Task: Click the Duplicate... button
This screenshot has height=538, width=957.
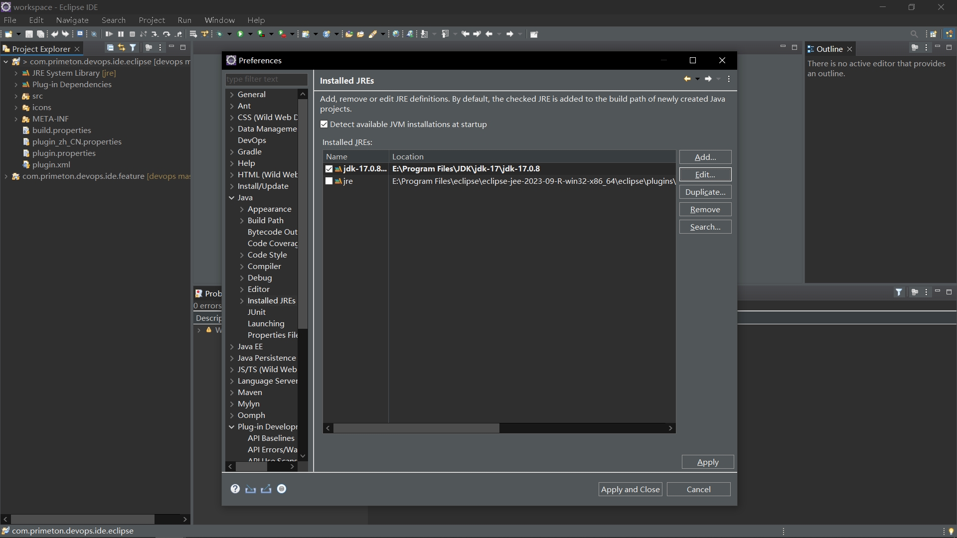Action: 705,192
